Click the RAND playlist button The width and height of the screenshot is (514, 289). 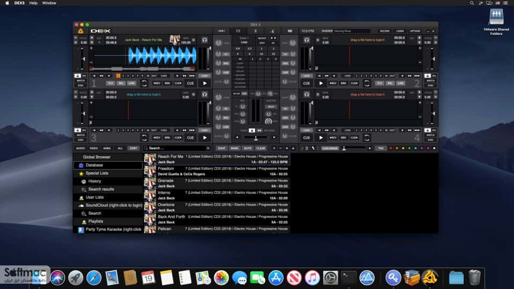pos(234,148)
